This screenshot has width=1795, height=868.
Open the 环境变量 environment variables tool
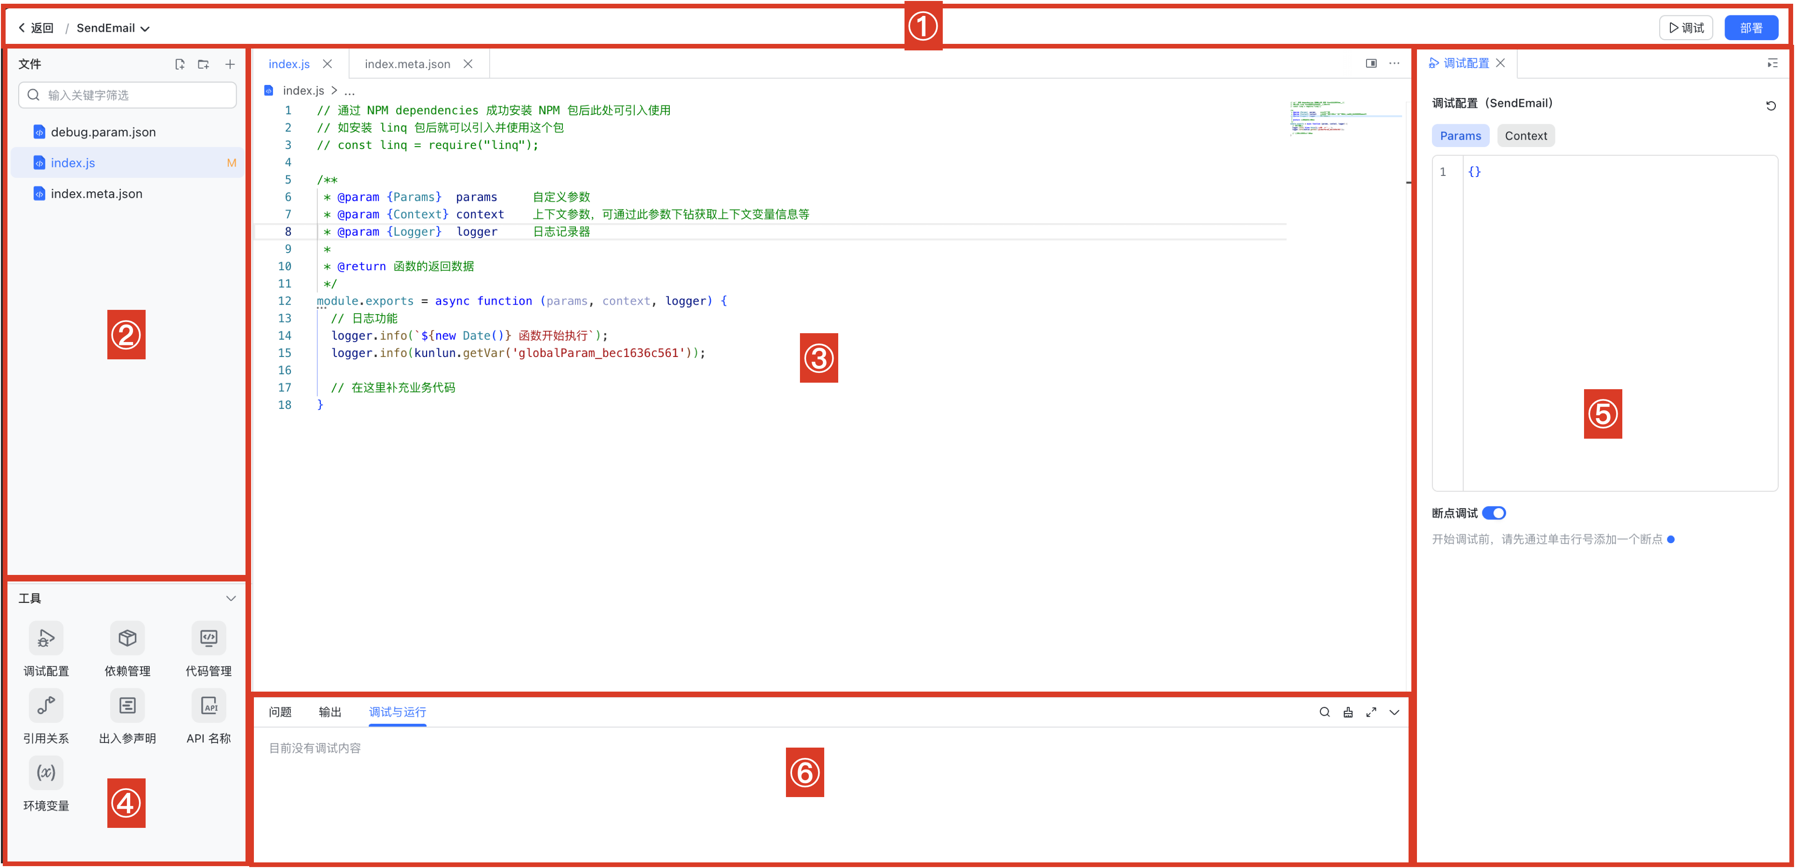[x=46, y=772]
